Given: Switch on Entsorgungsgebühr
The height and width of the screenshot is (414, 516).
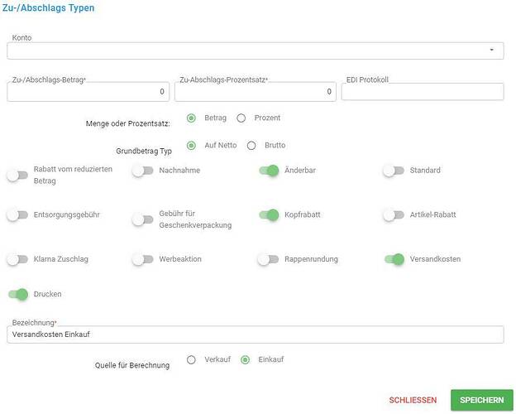Looking at the screenshot, I should click(x=17, y=215).
